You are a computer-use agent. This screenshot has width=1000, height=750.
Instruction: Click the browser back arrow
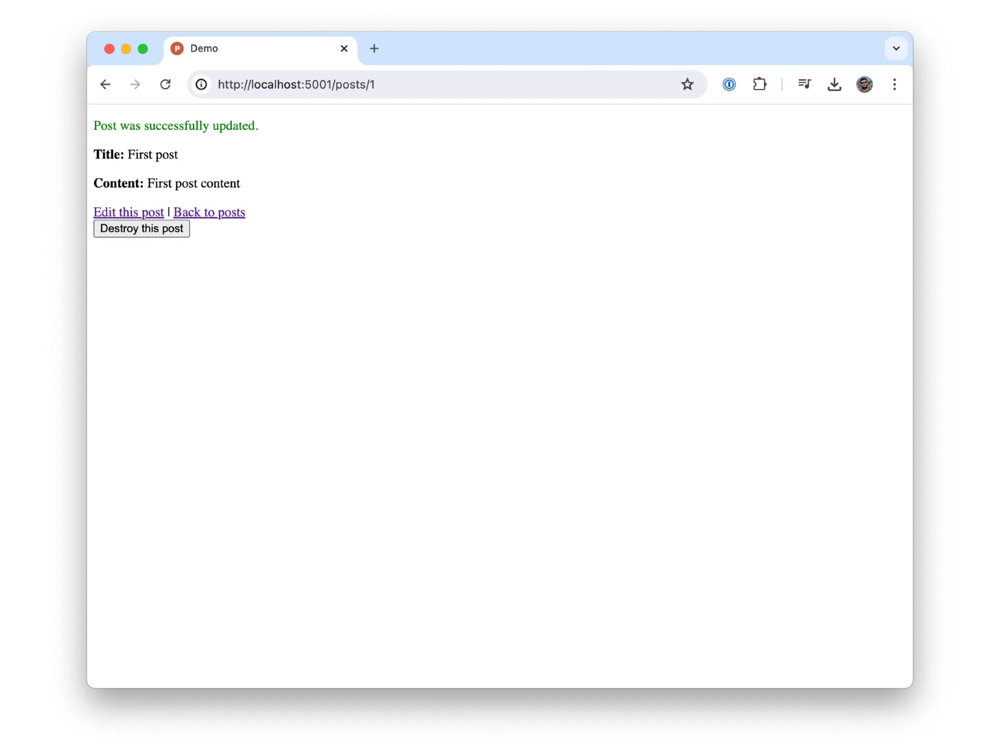coord(105,84)
